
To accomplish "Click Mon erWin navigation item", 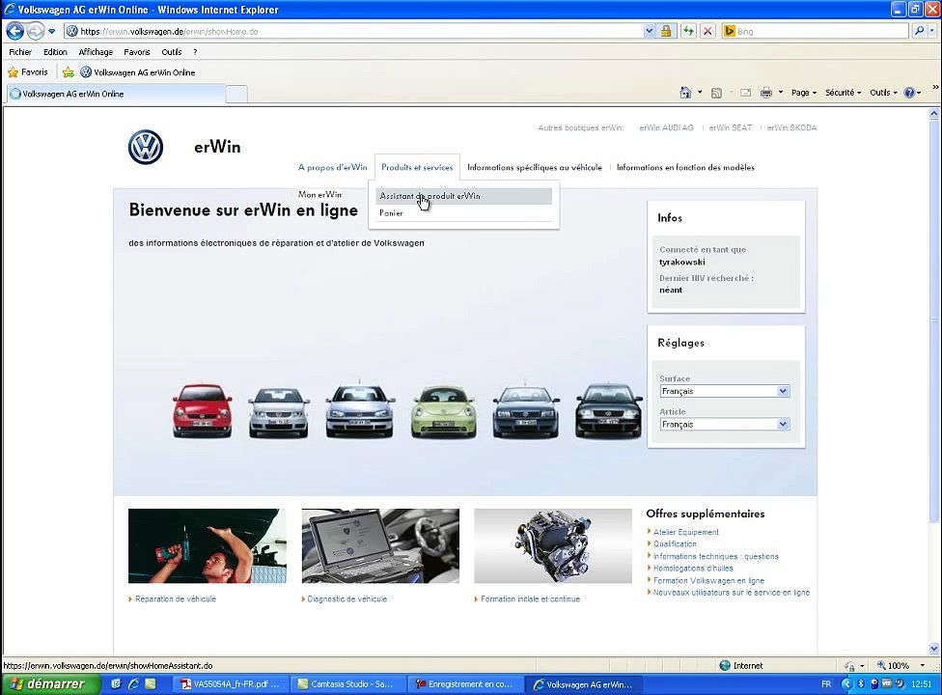I will tap(319, 195).
